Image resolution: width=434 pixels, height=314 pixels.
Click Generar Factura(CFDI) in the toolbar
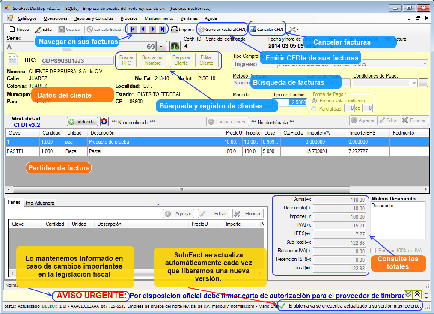click(x=222, y=29)
